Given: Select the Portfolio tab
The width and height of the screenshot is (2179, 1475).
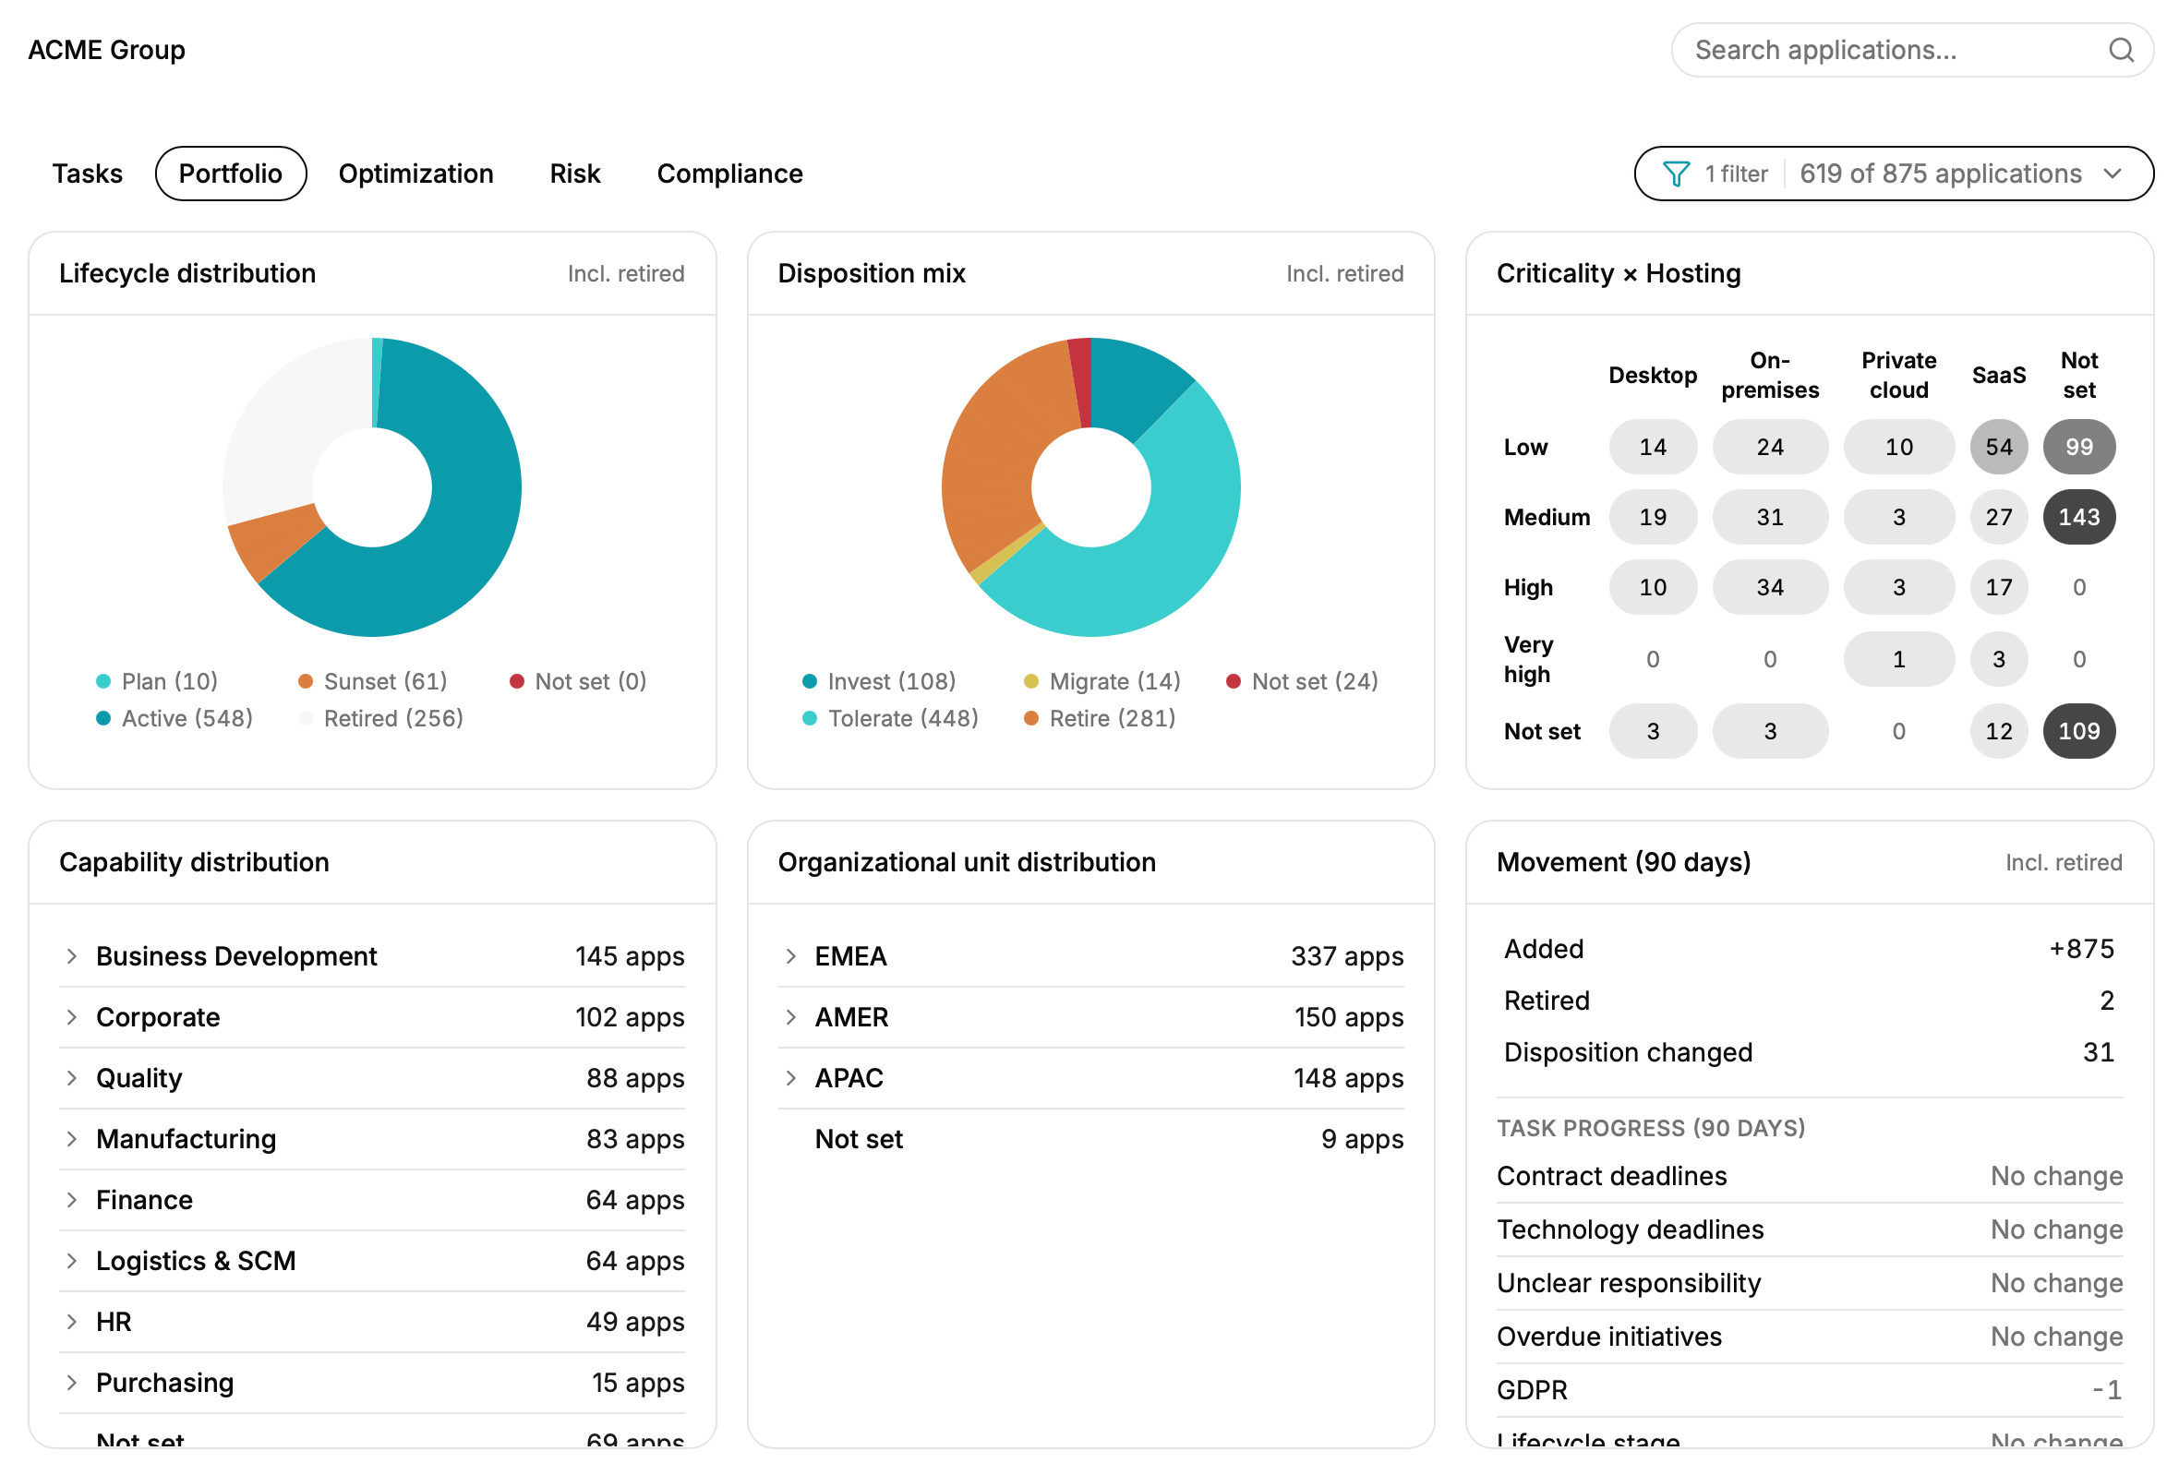Looking at the screenshot, I should click(x=231, y=174).
